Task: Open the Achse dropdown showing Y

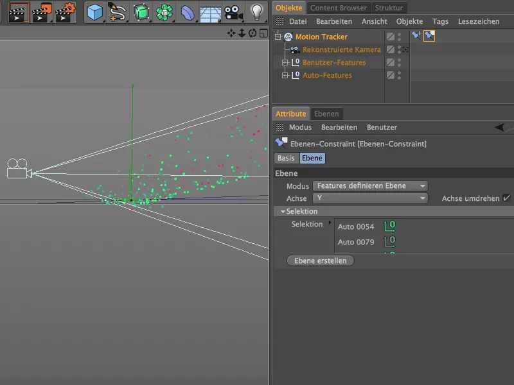Action: tap(371, 198)
